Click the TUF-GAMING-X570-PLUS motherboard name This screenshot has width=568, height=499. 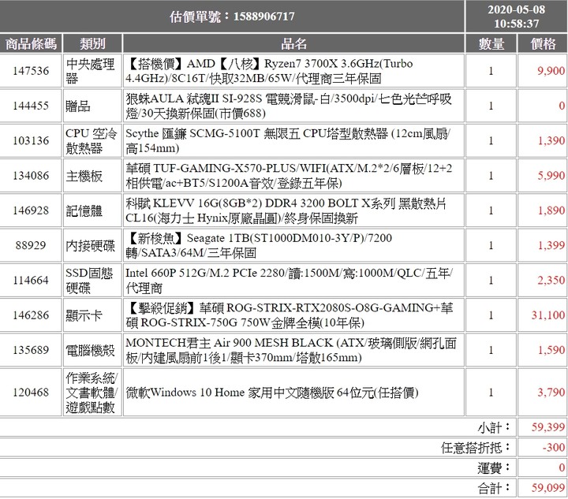[x=289, y=176]
